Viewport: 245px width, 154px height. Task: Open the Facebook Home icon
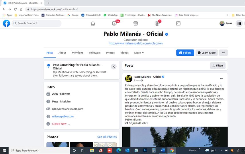pos(93,23)
